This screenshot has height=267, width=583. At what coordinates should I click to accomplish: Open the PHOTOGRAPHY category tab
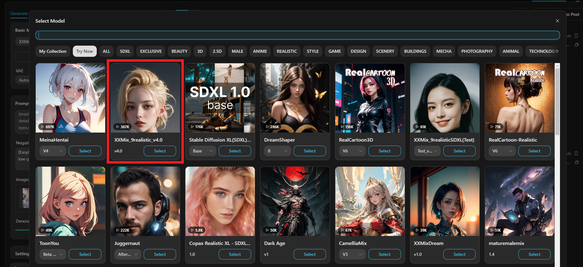click(477, 51)
